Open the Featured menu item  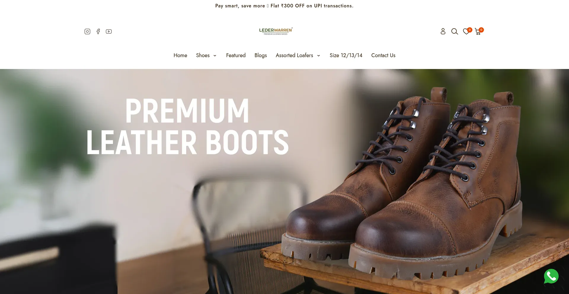click(x=236, y=55)
